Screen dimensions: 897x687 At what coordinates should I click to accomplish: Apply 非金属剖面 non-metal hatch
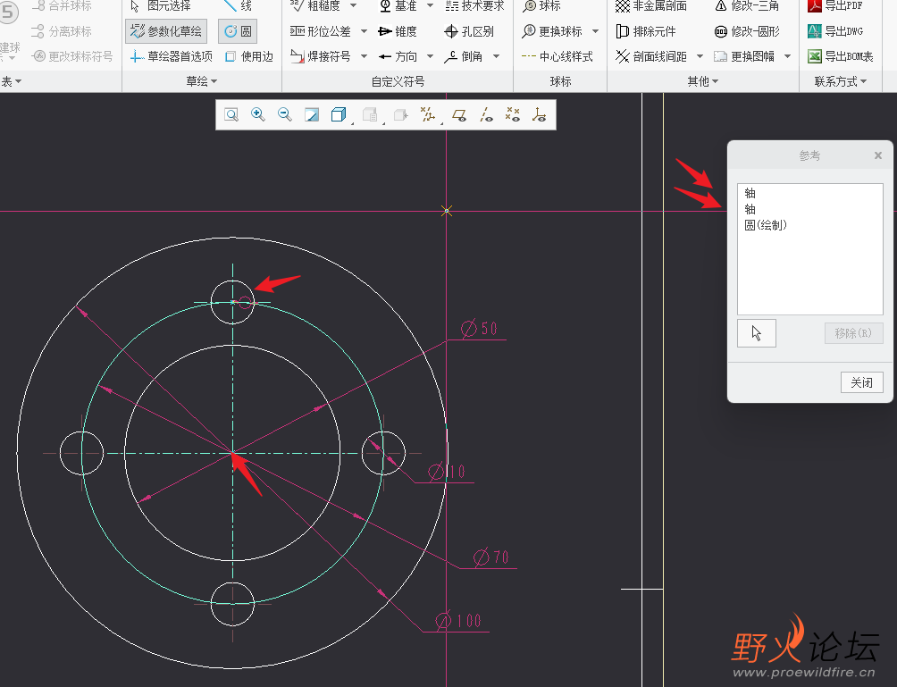pyautogui.click(x=651, y=6)
